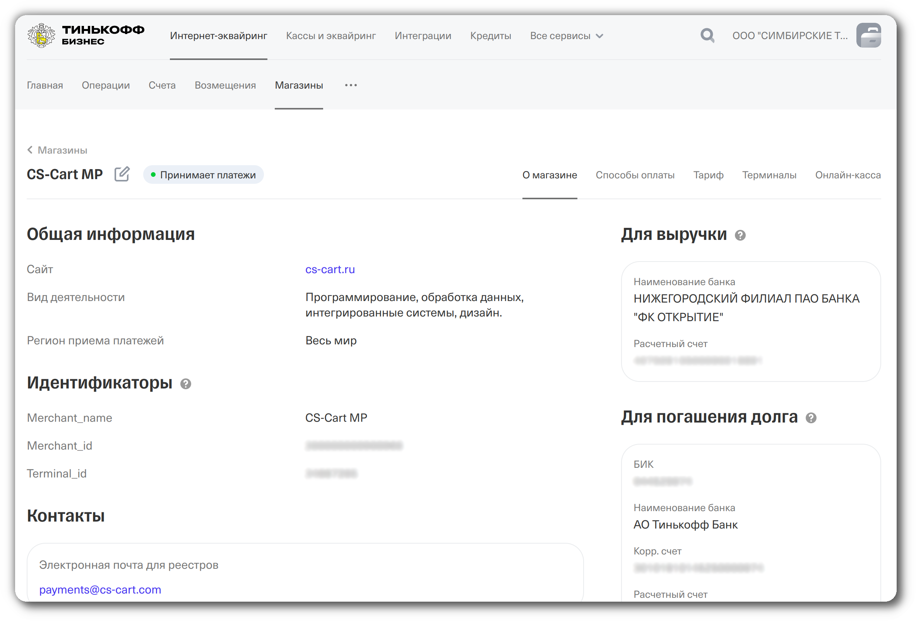Screen dimensions: 916x621
Task: Open the search magnifier icon
Action: pos(707,36)
